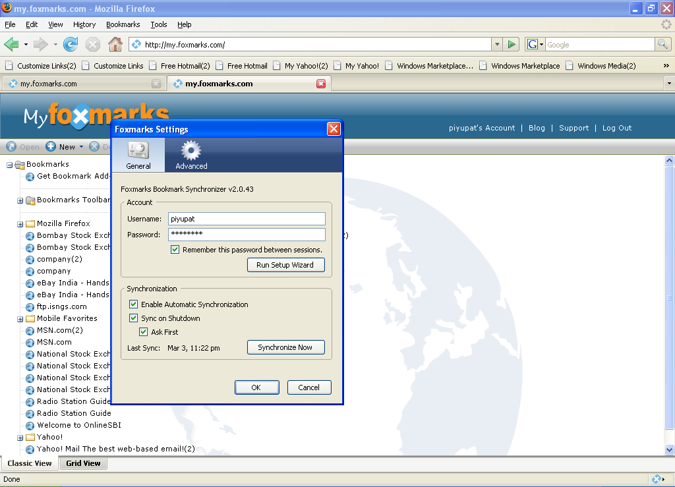Click the Foxmarks status bar icon
Viewport: 675px width, 487px height.
pyautogui.click(x=657, y=479)
